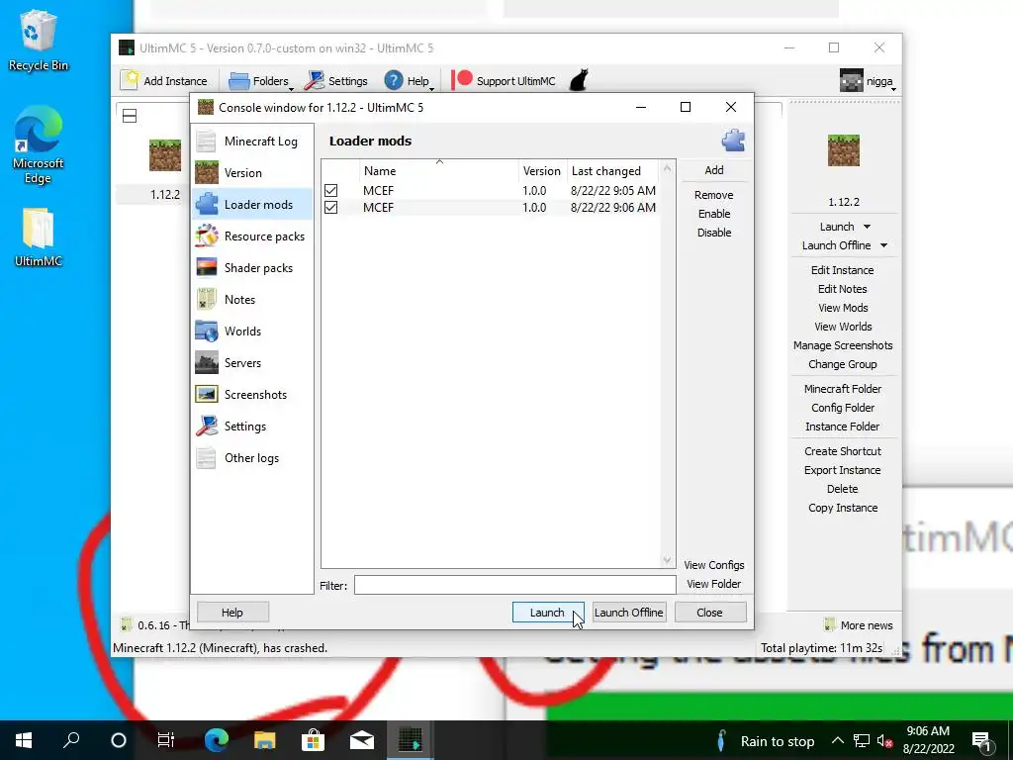The image size is (1013, 760).
Task: Sort mods by Last changed column
Action: click(x=612, y=170)
